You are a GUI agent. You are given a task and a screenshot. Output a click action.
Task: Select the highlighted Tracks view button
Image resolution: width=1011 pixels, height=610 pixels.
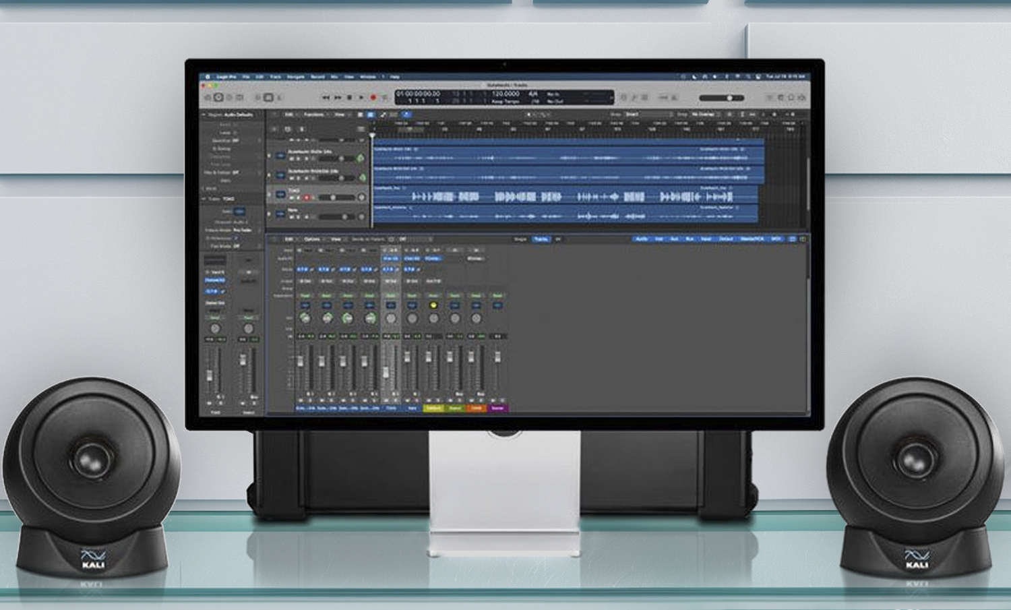pos(371,115)
